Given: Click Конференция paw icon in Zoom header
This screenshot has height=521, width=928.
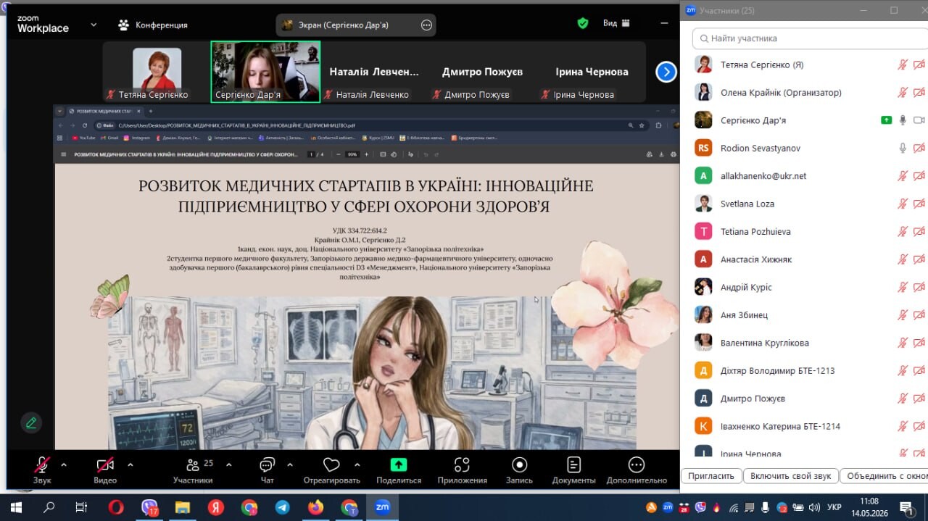Looking at the screenshot, I should tap(124, 25).
